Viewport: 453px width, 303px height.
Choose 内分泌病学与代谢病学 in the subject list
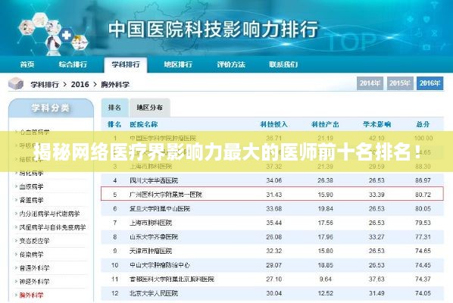coord(49,214)
